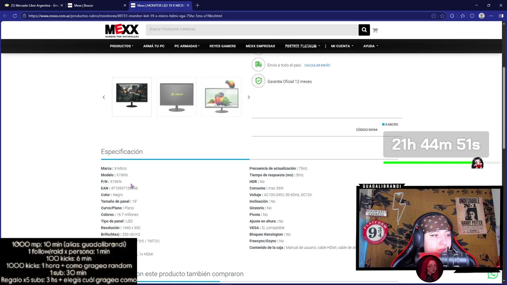This screenshot has height=285, width=507.
Task: Click the Especificación heading
Action: tap(122, 152)
